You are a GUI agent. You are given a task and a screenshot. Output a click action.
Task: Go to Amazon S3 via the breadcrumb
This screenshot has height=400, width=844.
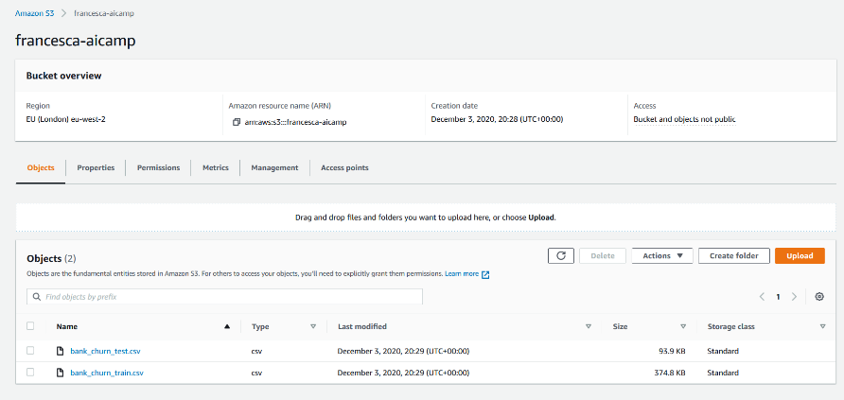pyautogui.click(x=34, y=13)
